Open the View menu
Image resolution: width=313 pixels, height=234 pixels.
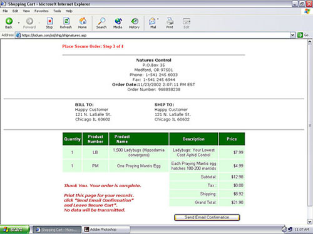click(x=26, y=11)
